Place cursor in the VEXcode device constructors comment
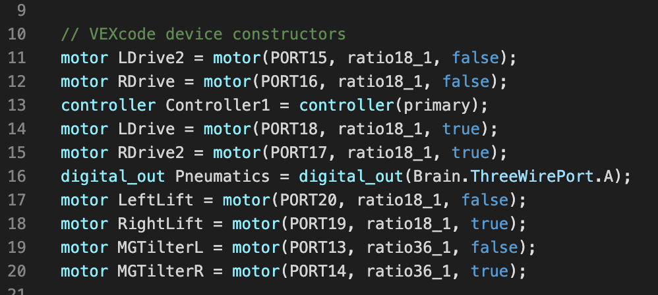 click(x=203, y=34)
